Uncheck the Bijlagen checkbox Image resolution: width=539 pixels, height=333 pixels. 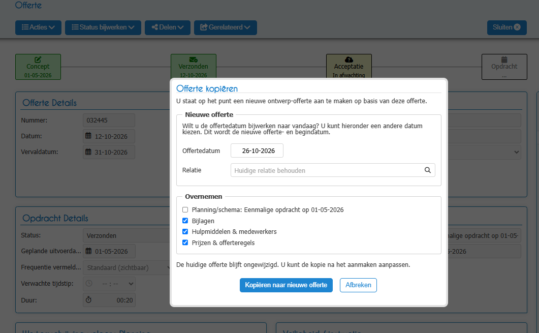185,221
